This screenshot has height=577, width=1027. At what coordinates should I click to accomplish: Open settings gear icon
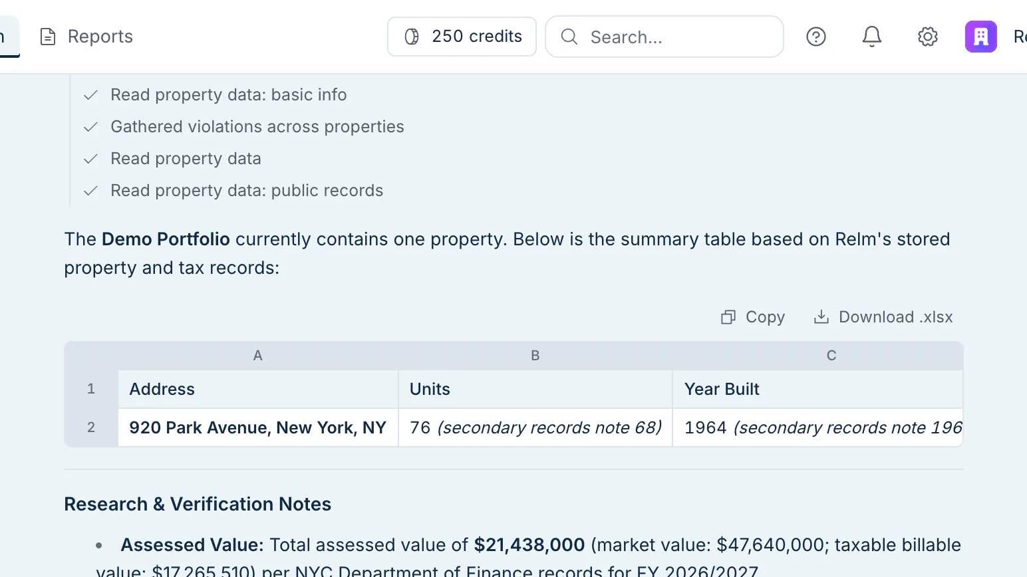(927, 37)
